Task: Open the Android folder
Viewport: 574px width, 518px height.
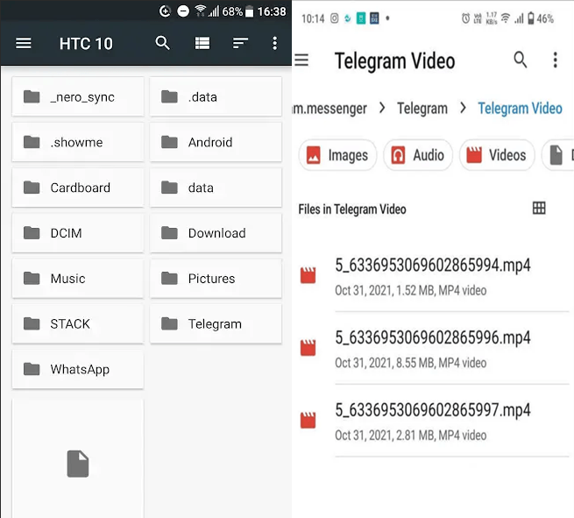Action: pos(216,142)
